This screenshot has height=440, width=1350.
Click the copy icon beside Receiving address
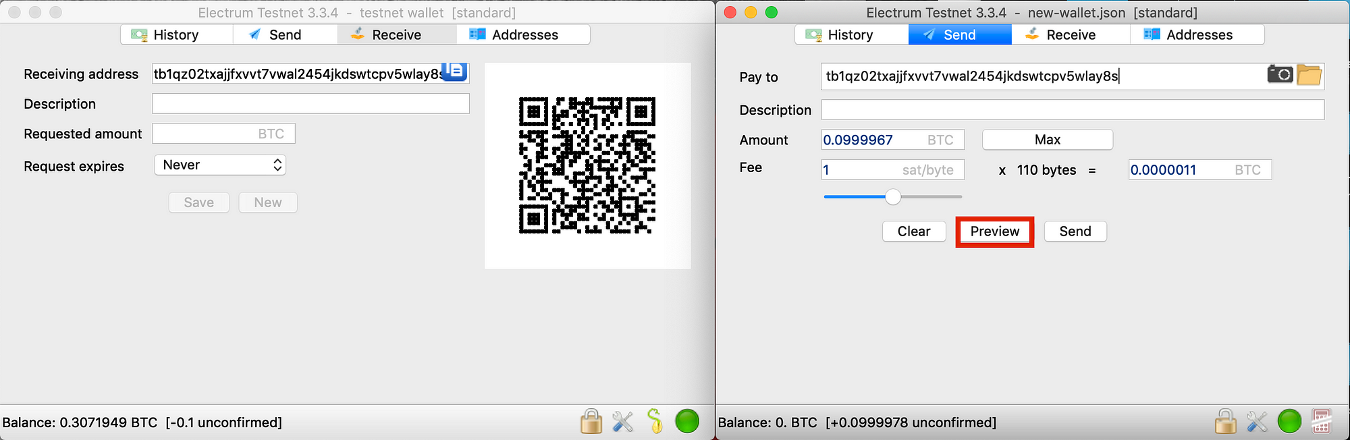455,71
